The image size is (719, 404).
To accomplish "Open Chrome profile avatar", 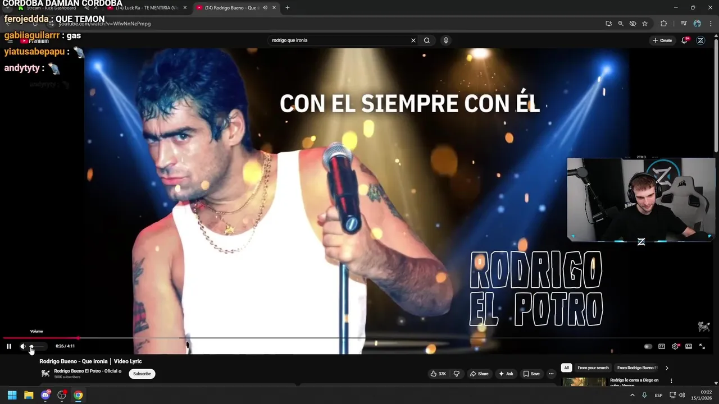I will 697,24.
